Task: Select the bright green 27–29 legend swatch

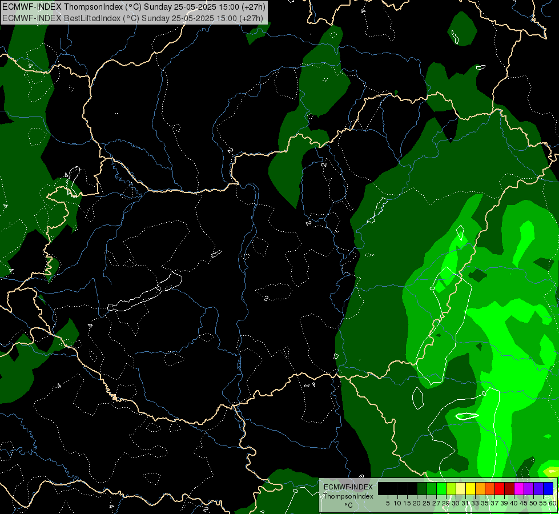Action: pyautogui.click(x=441, y=488)
